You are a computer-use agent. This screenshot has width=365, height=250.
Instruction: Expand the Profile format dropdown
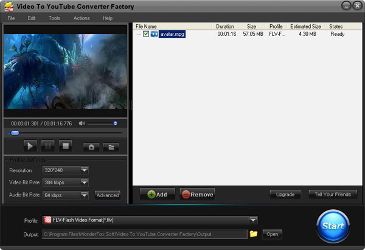pos(253,220)
